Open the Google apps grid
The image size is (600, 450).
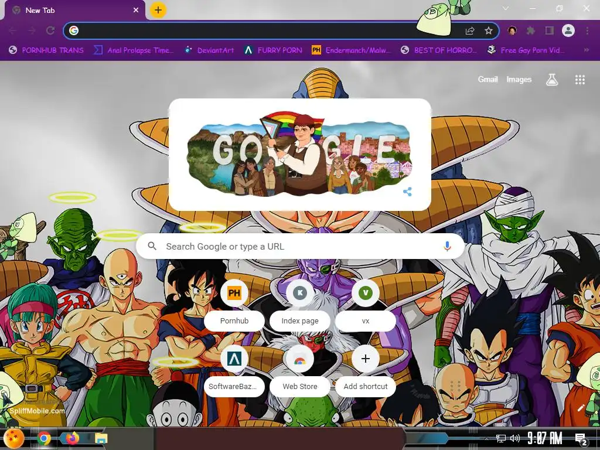click(580, 80)
